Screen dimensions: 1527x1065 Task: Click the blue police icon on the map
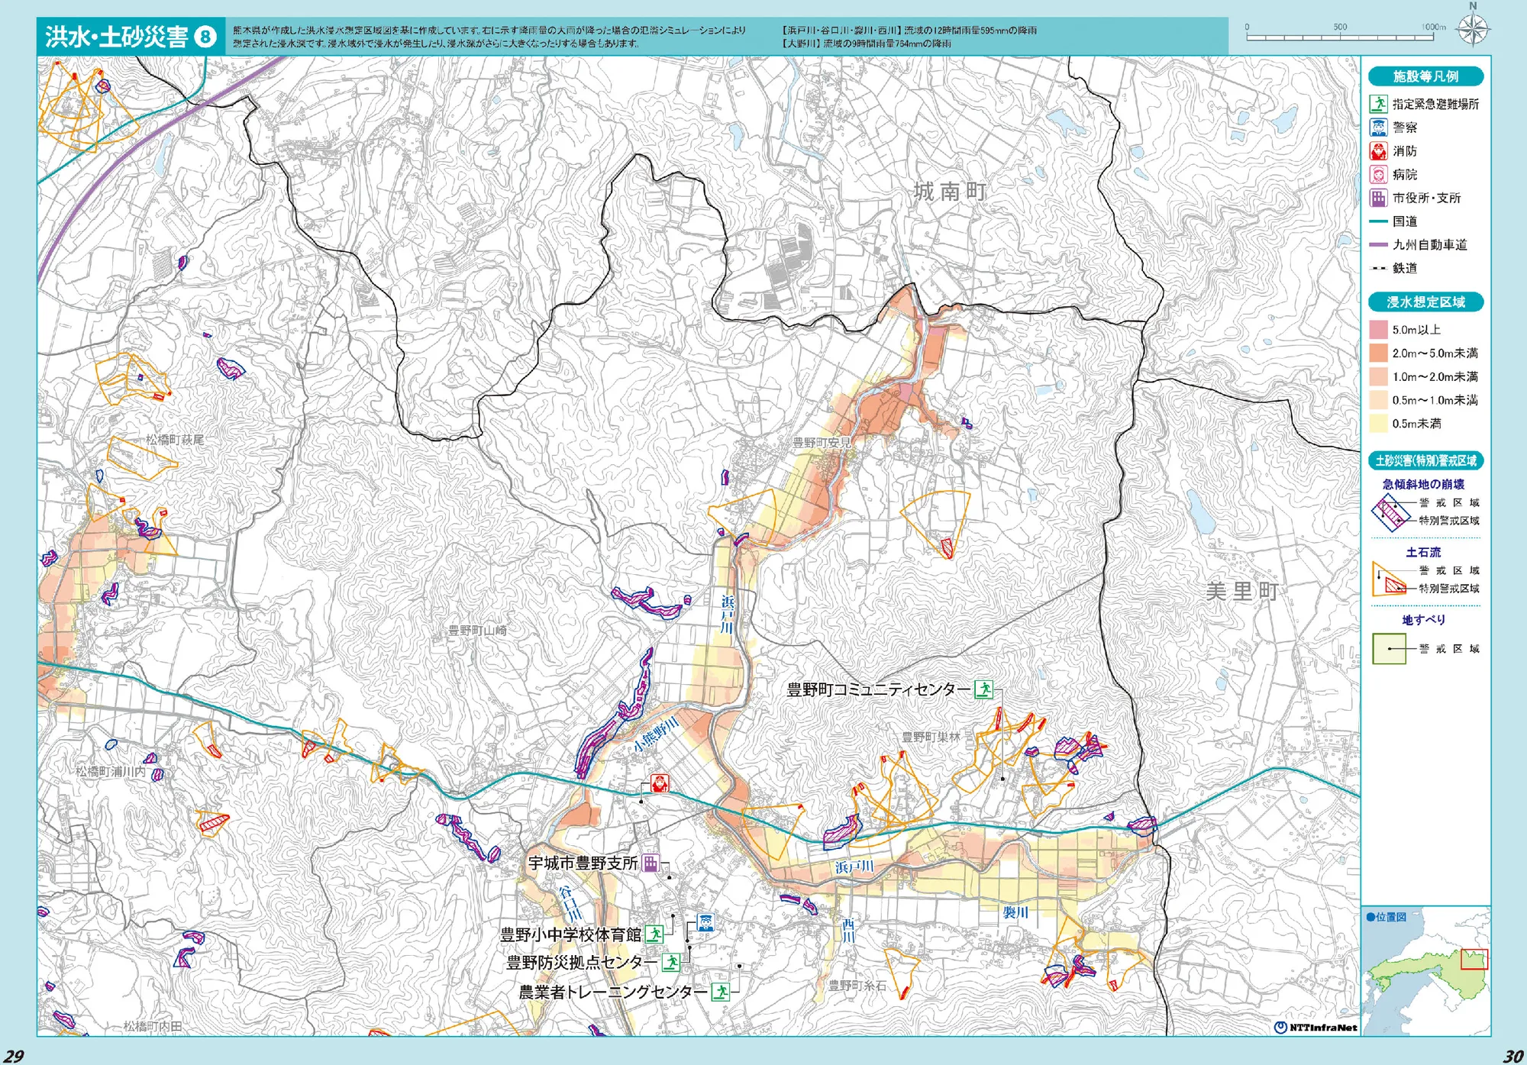pos(705,922)
